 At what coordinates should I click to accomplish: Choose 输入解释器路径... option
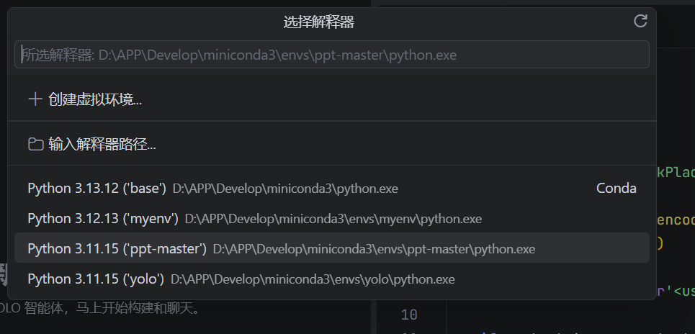coord(102,144)
